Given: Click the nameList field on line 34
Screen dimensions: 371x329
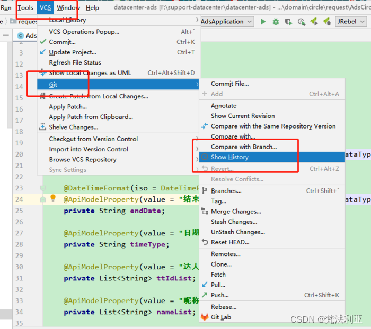Looking at the screenshot, I should [174, 312].
